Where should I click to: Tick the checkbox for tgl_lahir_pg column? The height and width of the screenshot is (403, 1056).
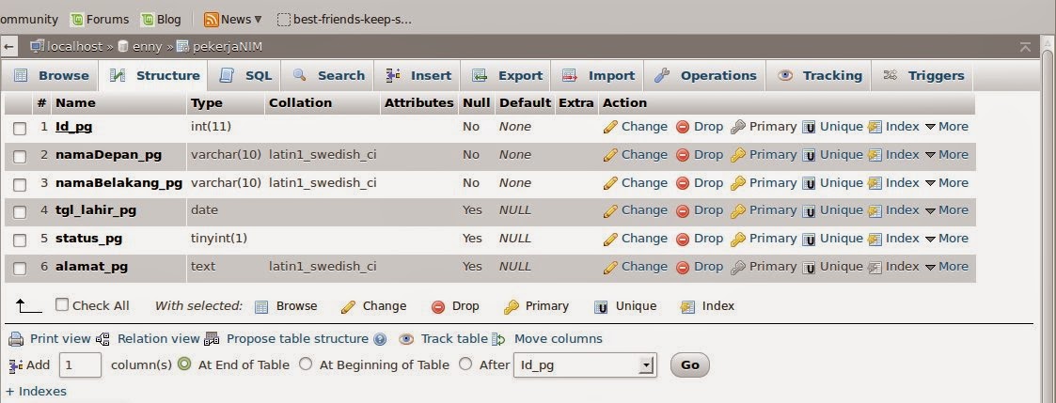pyautogui.click(x=20, y=212)
